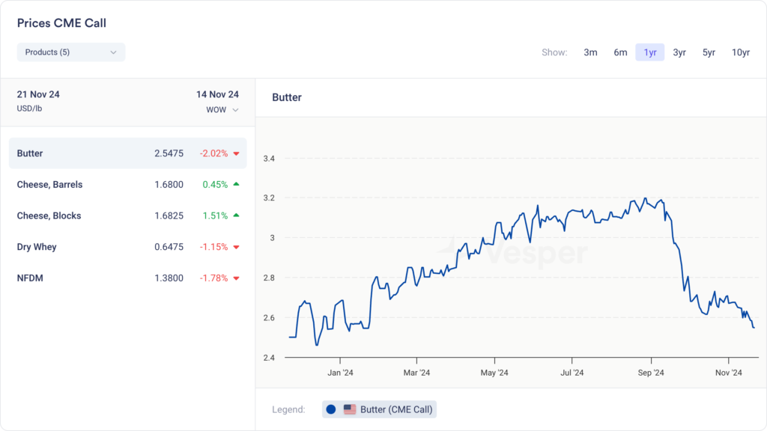The image size is (767, 431).
Task: Switch chart range to 3m
Action: [590, 52]
